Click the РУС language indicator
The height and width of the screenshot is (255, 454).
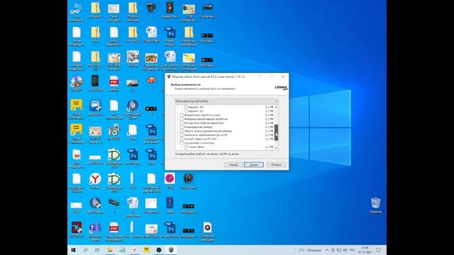point(352,250)
